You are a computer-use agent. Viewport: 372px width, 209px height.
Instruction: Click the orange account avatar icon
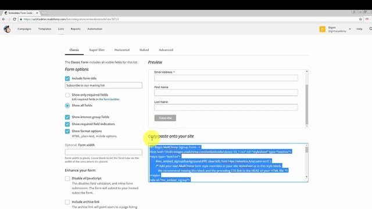coord(322,29)
